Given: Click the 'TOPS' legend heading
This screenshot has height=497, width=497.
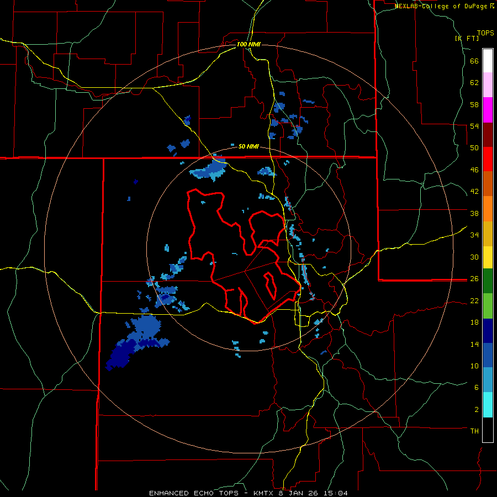Looking at the screenshot, I should click(x=485, y=33).
